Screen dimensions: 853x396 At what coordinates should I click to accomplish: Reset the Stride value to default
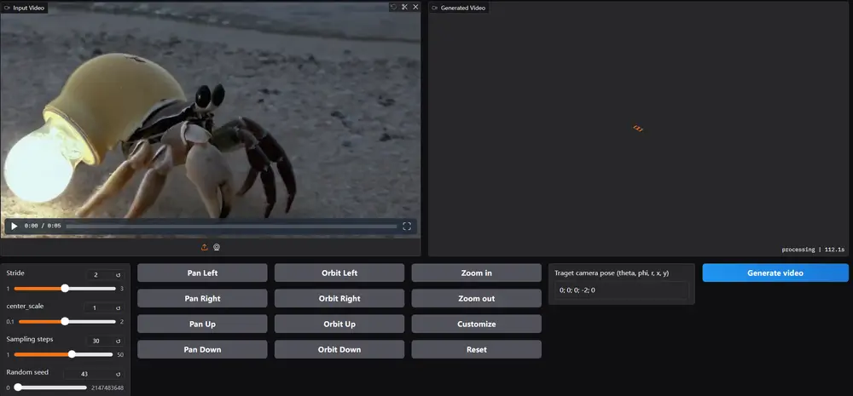point(119,275)
